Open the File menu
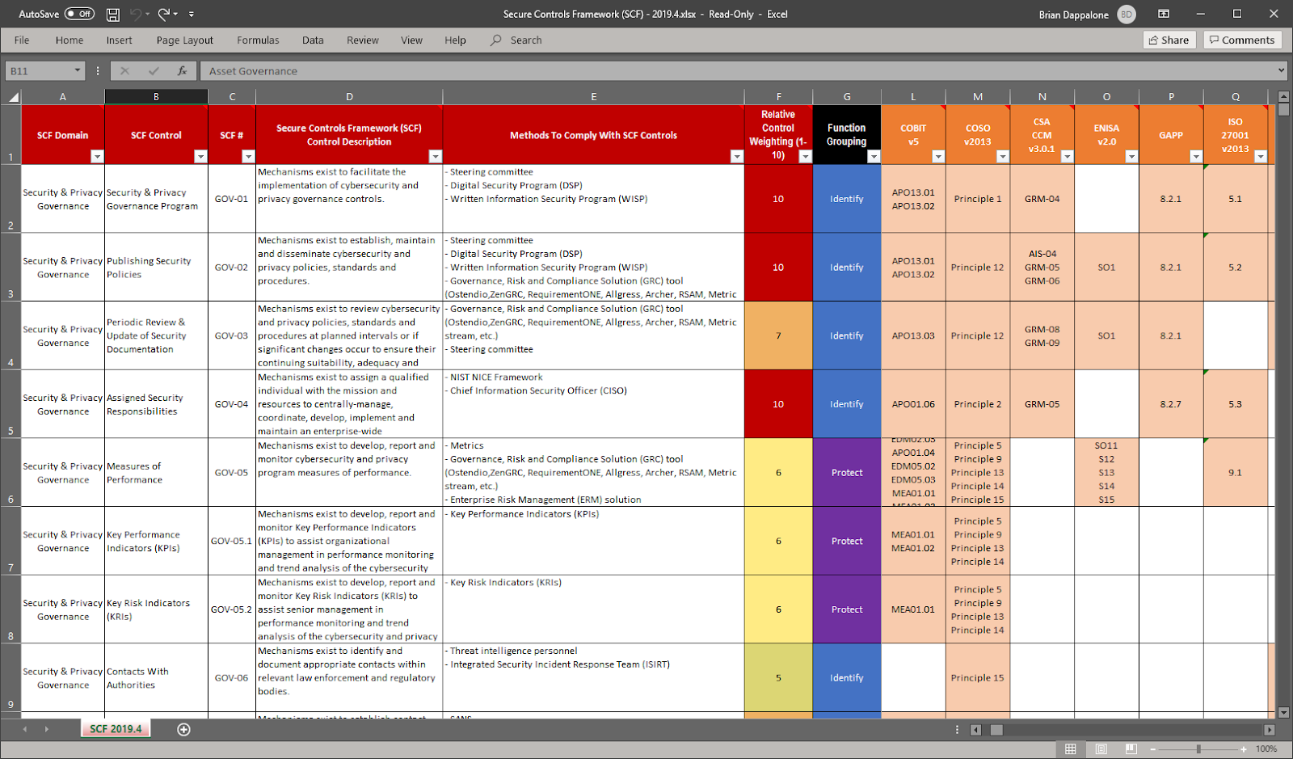Screen dimensions: 1293x759 (x=22, y=40)
